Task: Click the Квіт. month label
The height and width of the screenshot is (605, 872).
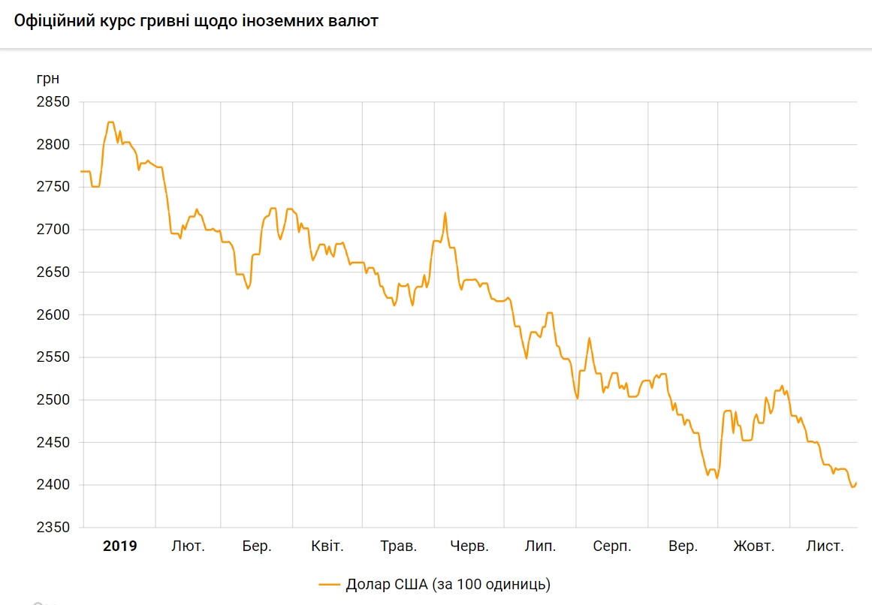Action: (x=327, y=546)
